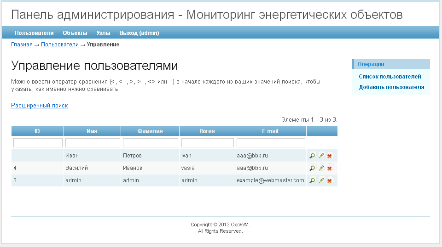The width and height of the screenshot is (442, 247).
Task: Sort table by E-mail column header
Action: [270, 131]
